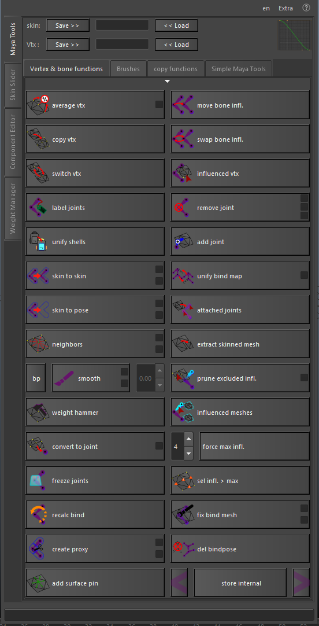Open the Component Editor side tab

pyautogui.click(x=13, y=142)
